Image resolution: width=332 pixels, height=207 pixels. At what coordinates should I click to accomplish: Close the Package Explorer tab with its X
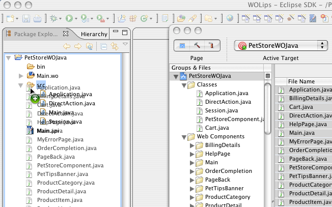66,34
